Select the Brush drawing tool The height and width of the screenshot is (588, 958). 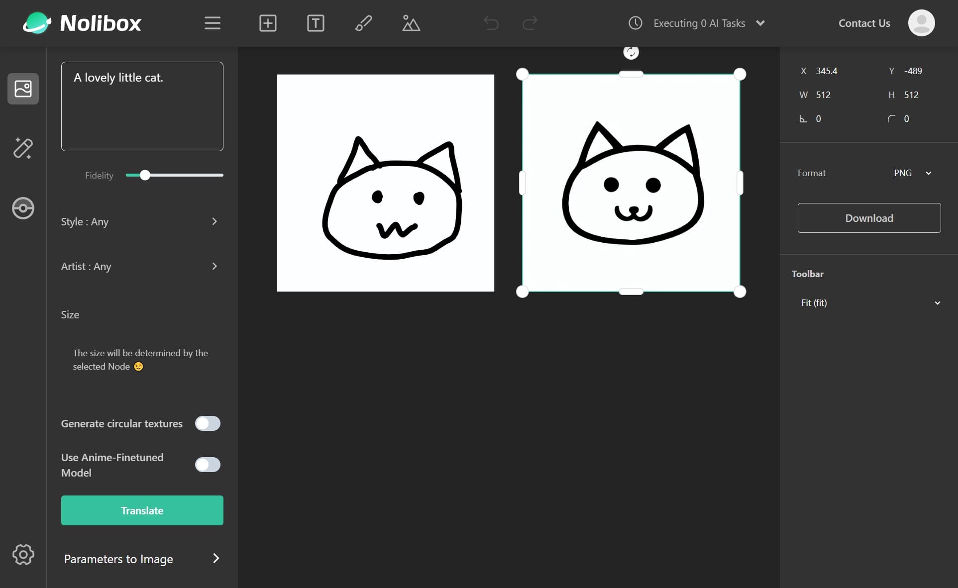pyautogui.click(x=363, y=23)
